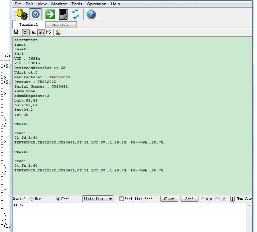Click the edit note pencil icon
This screenshot has height=232, width=257.
(x=49, y=32)
